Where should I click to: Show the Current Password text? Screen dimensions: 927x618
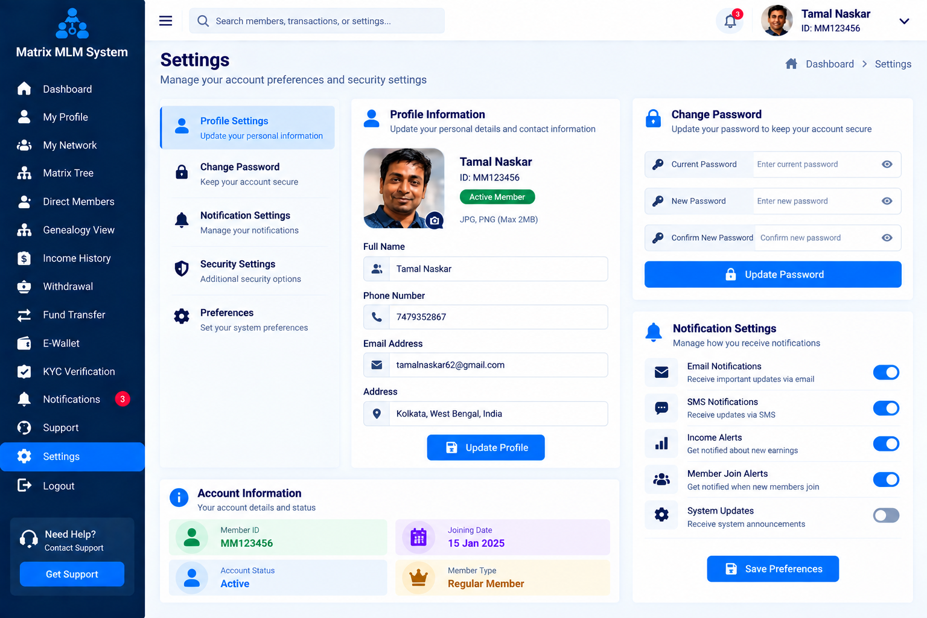887,164
